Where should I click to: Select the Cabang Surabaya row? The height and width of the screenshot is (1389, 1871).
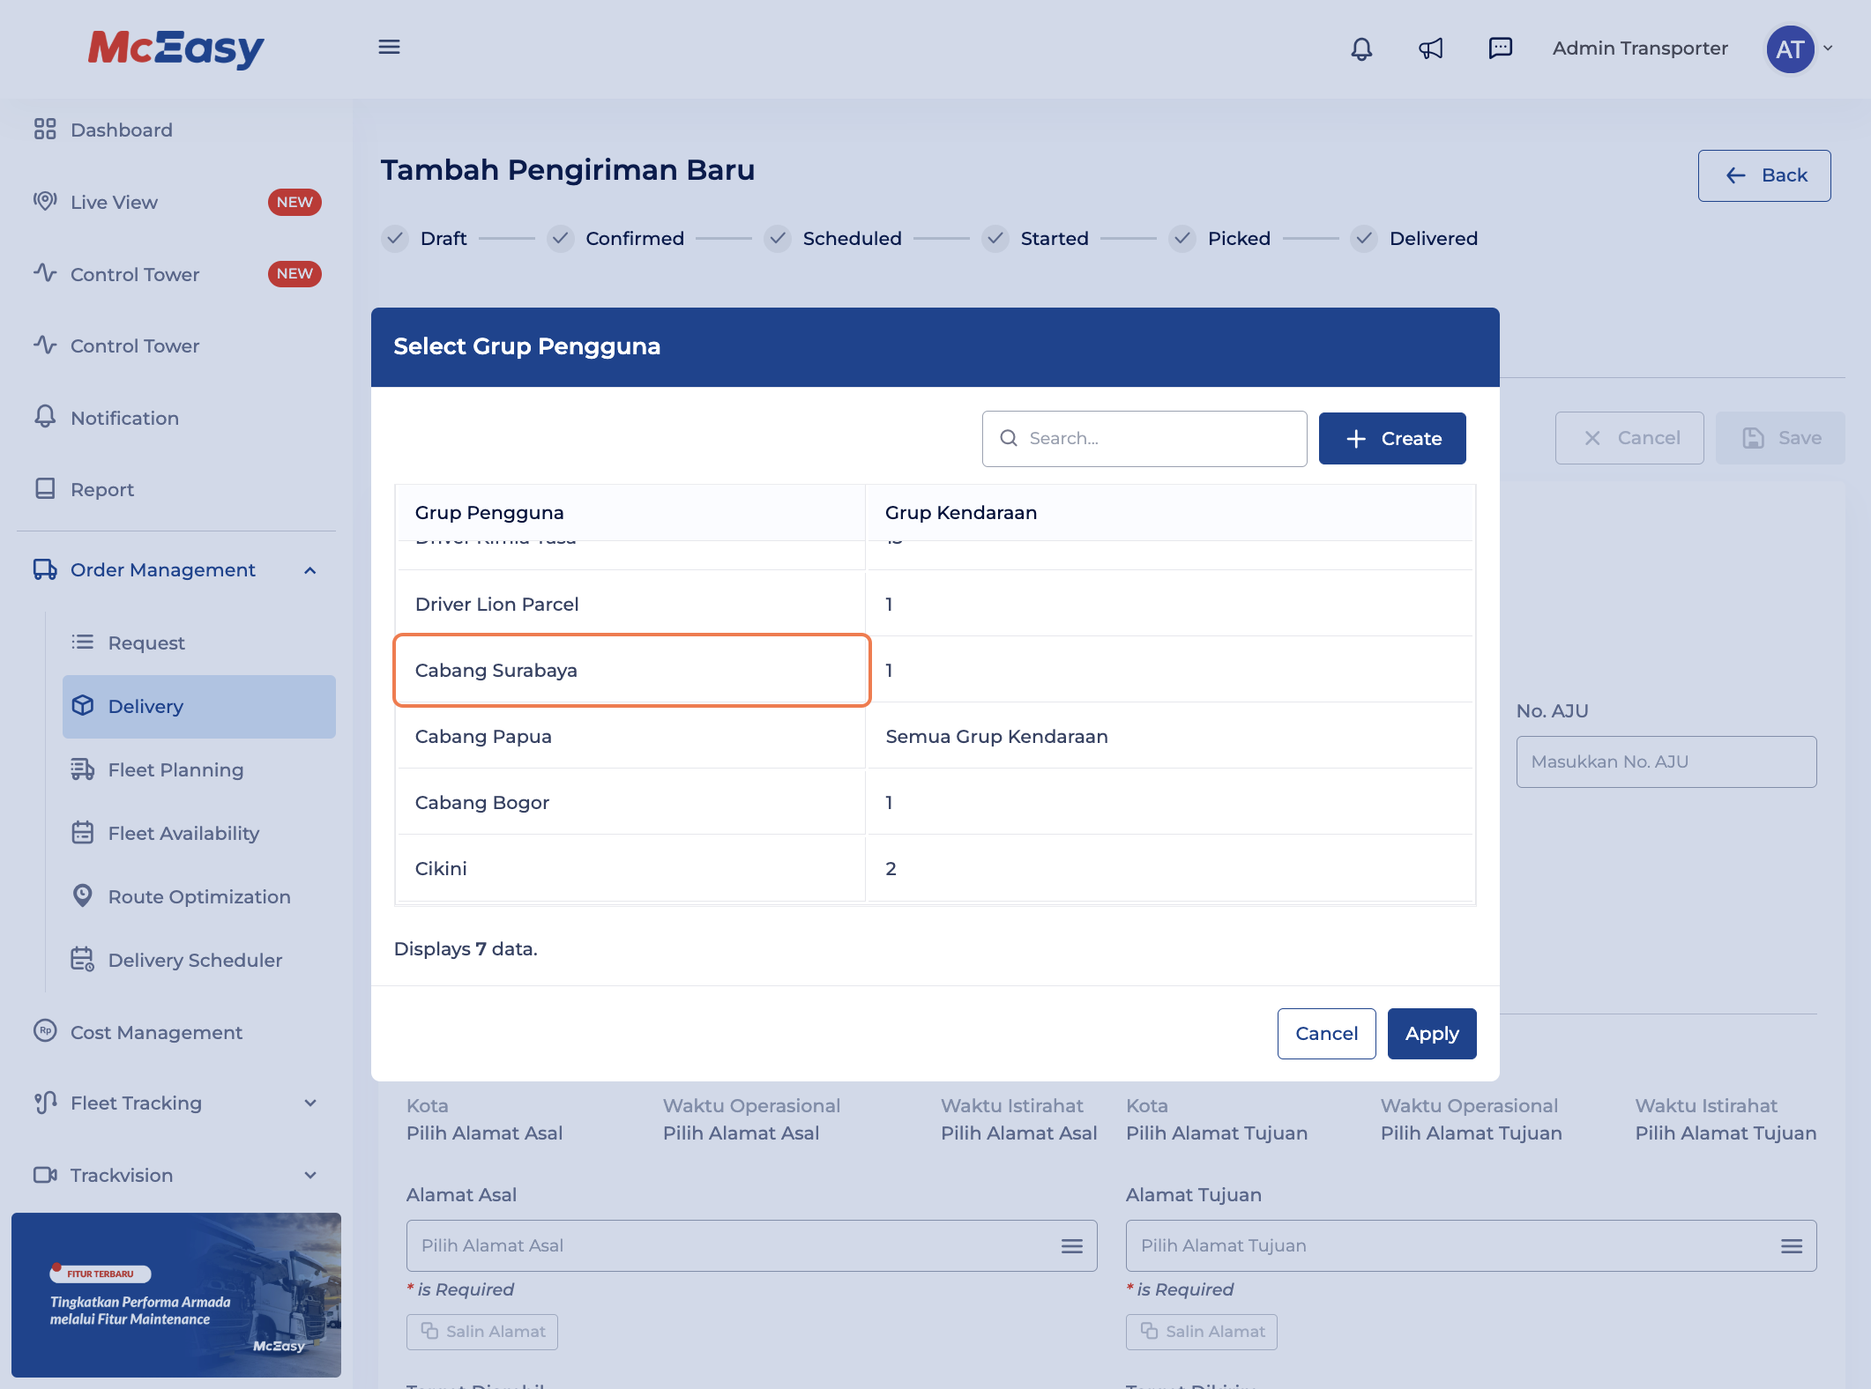[x=631, y=670]
